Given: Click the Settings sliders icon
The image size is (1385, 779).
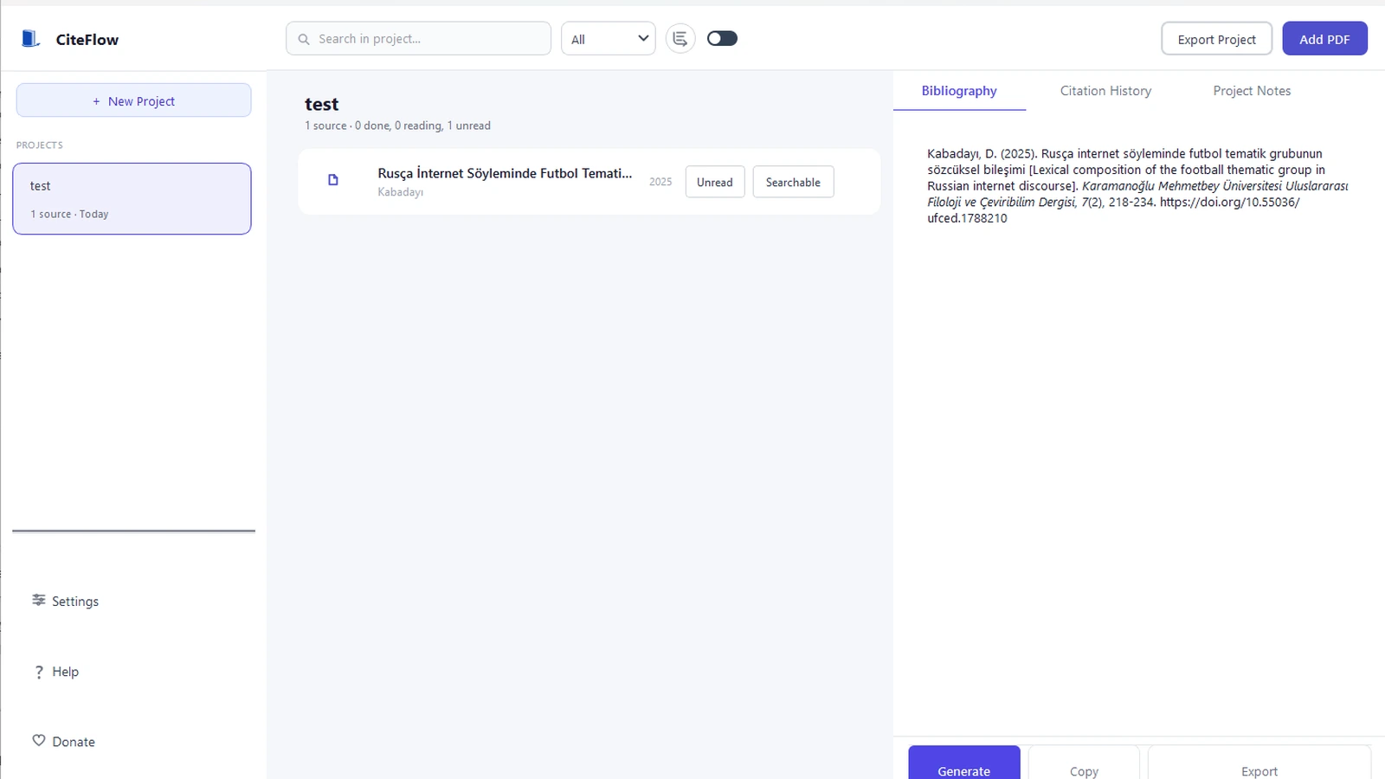Looking at the screenshot, I should 39,601.
